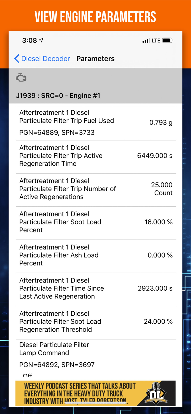Tap the battery indicator in the status bar
The image size is (191, 414).
[x=168, y=40]
